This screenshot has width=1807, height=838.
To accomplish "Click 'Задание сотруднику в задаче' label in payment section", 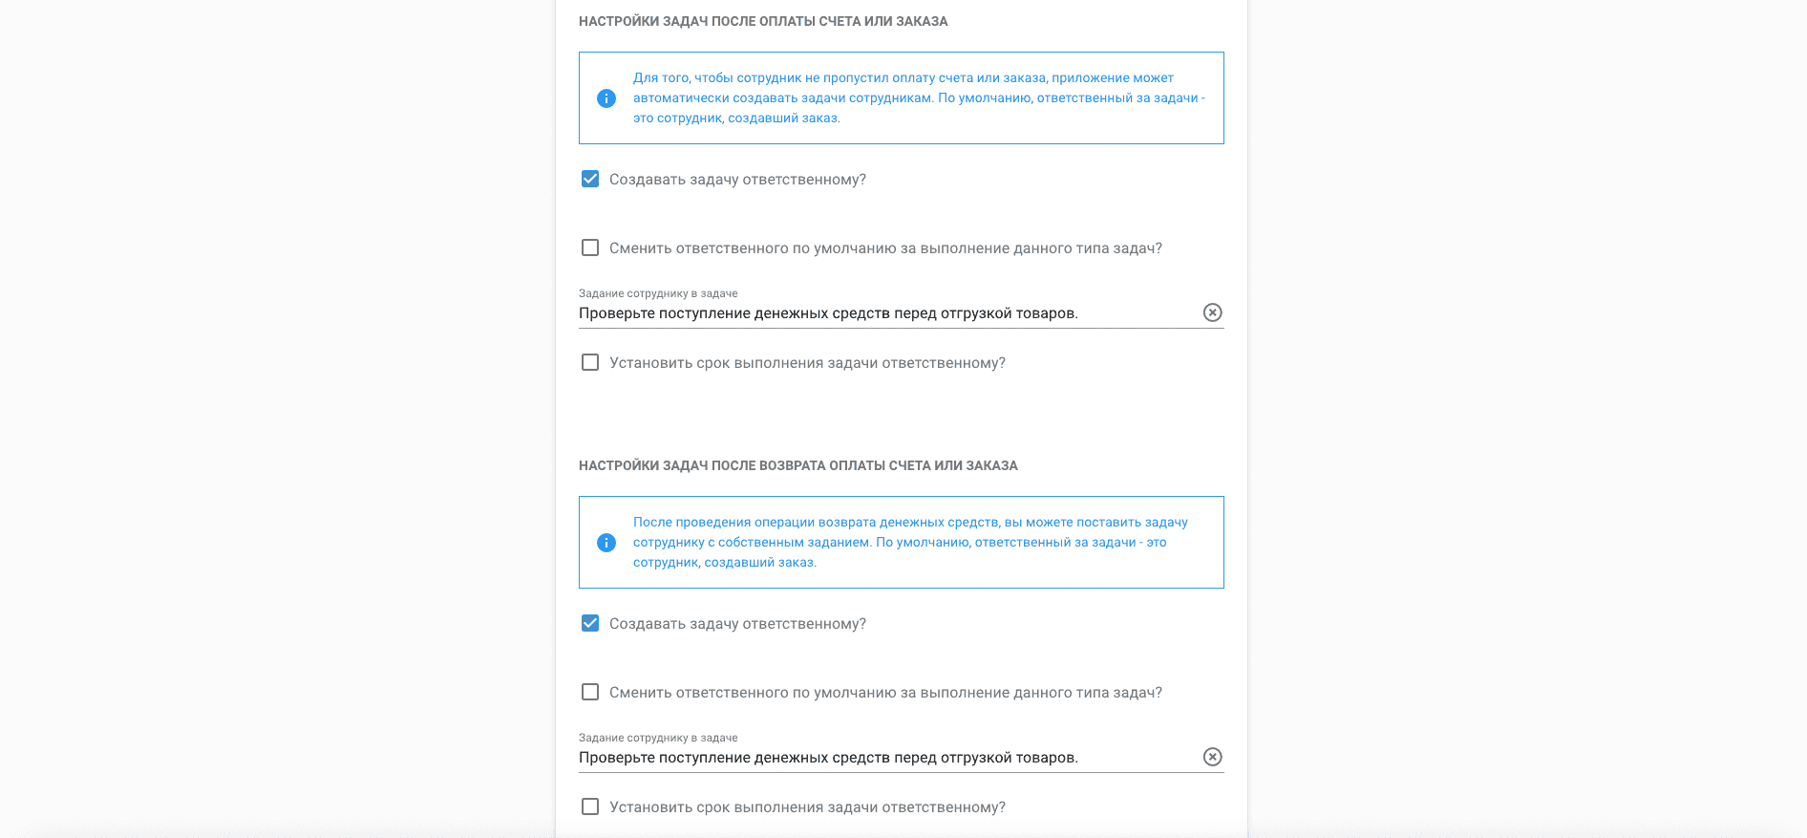I will (658, 293).
